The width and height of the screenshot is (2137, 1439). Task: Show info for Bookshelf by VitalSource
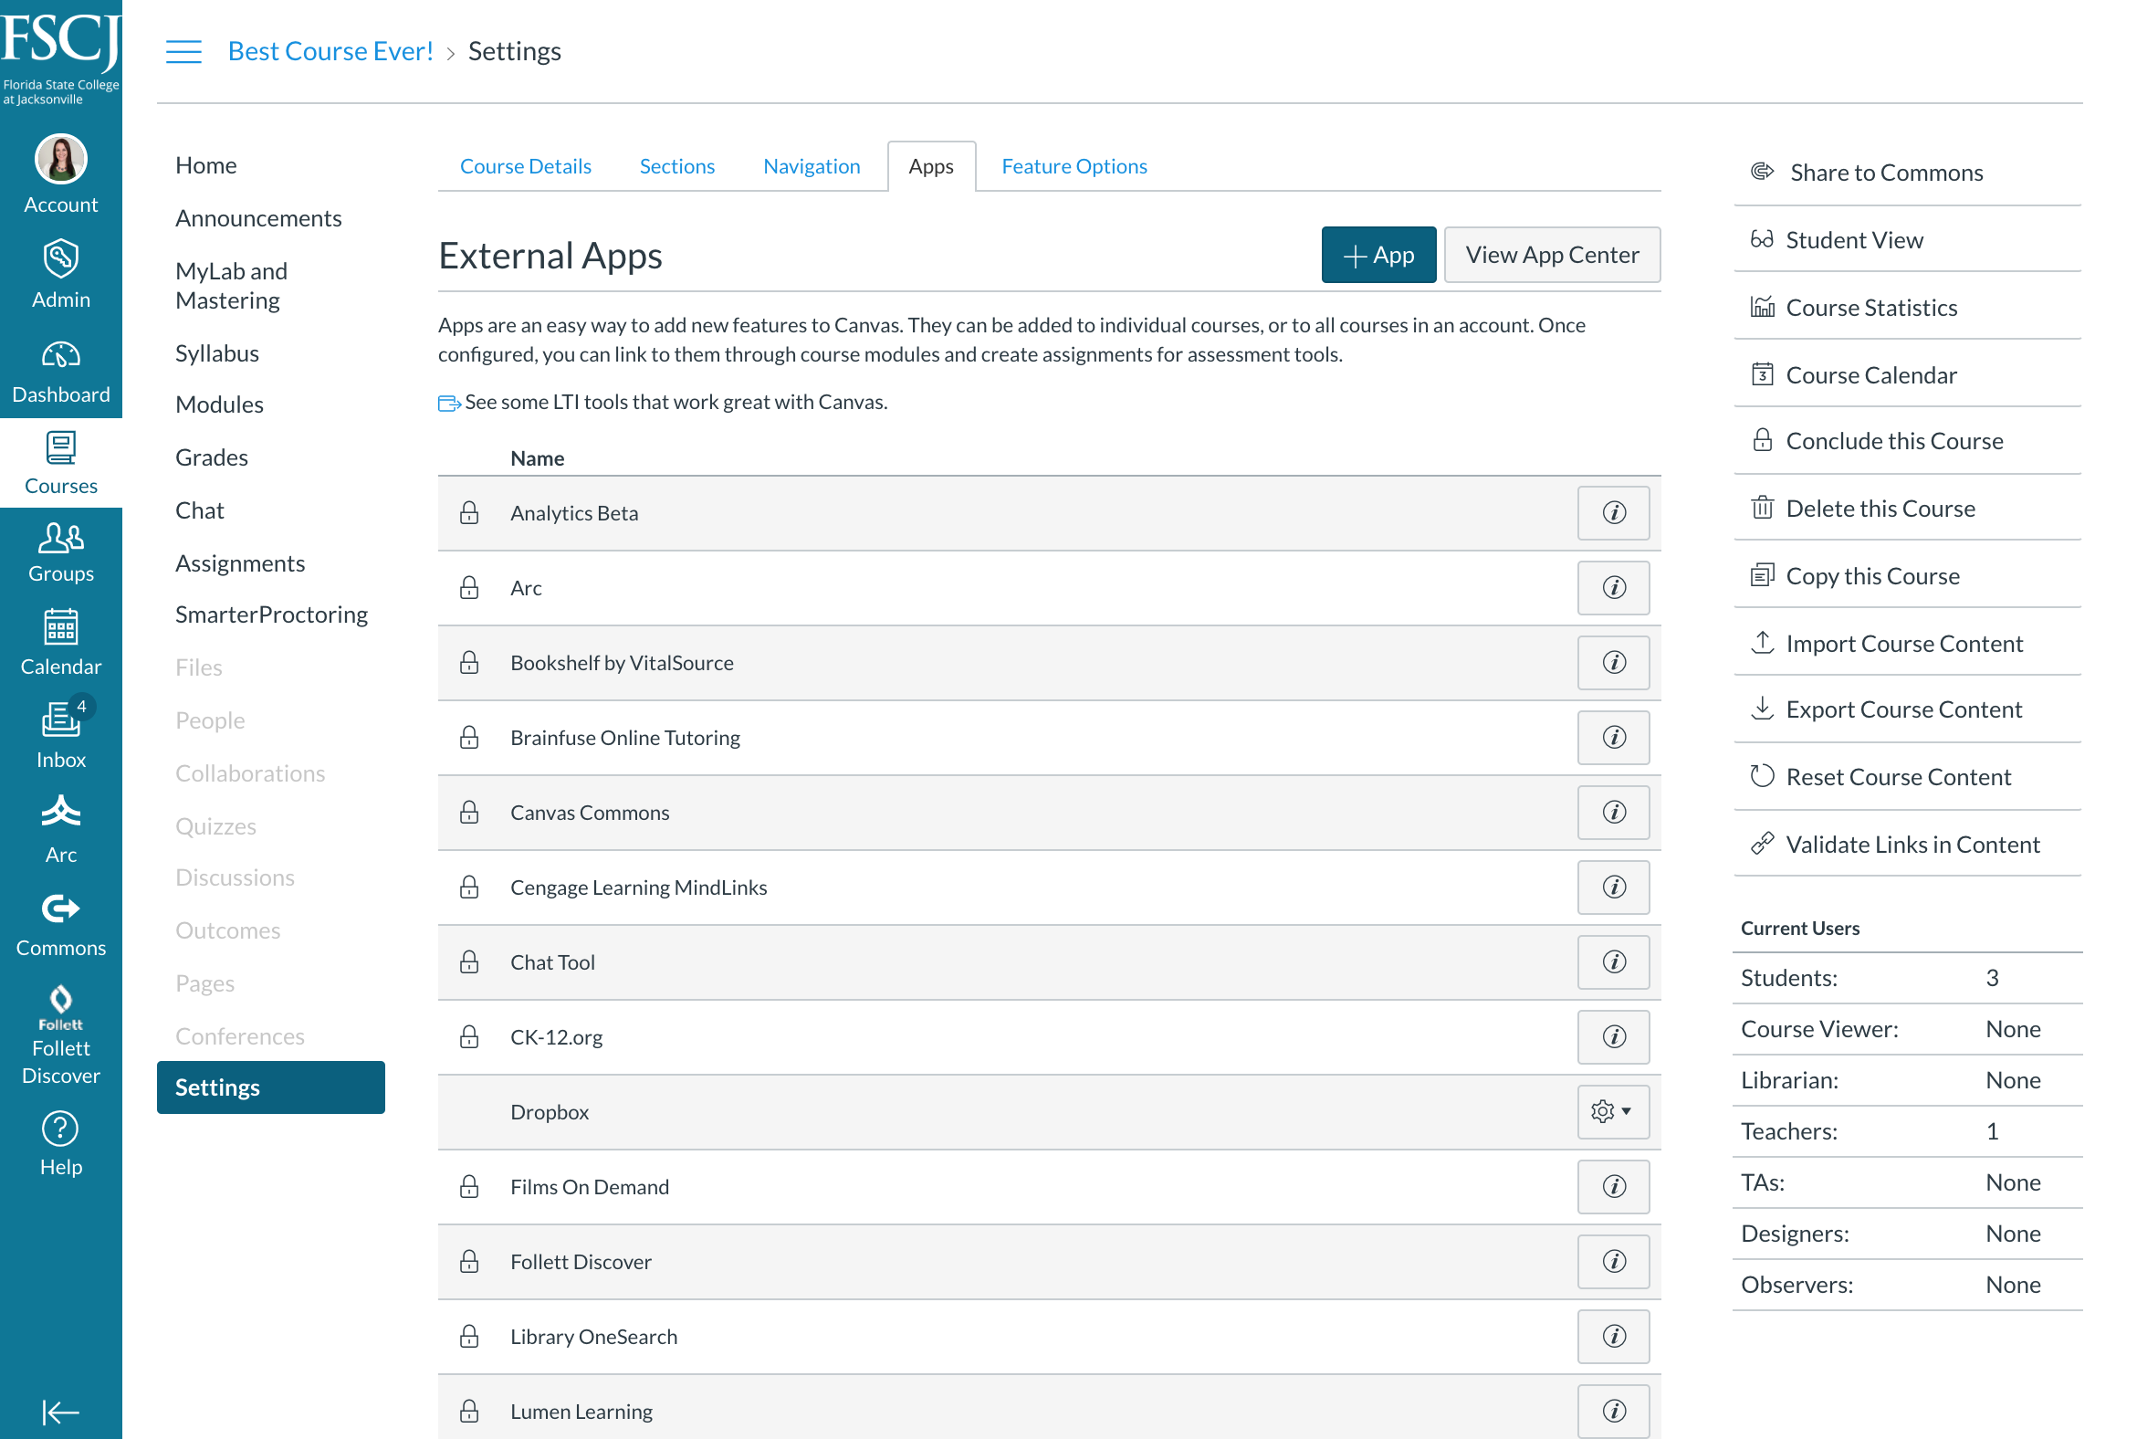point(1613,663)
